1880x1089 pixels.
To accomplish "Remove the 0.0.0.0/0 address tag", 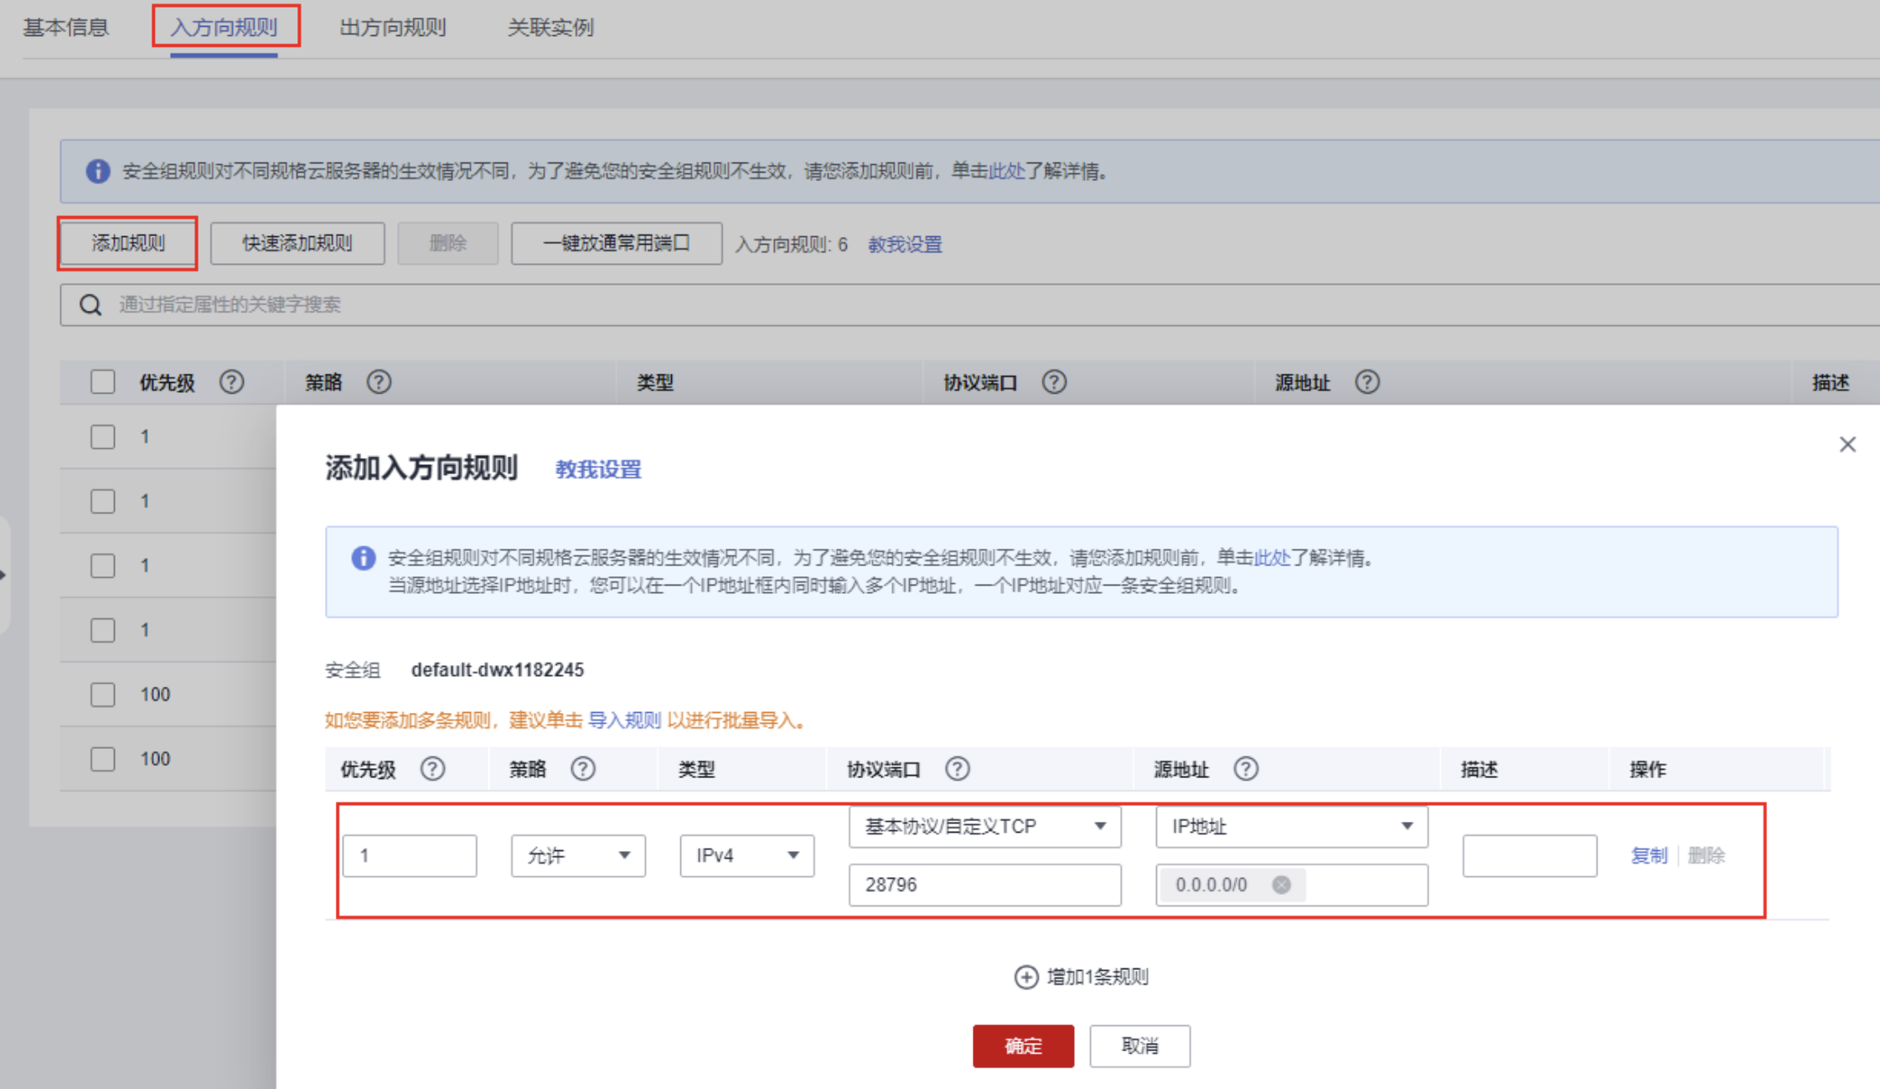I will pos(1281,885).
